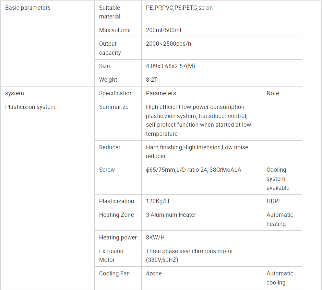Click the size value "4.09x3.68x2.57(M)"
322x290 pixels.
click(170, 66)
